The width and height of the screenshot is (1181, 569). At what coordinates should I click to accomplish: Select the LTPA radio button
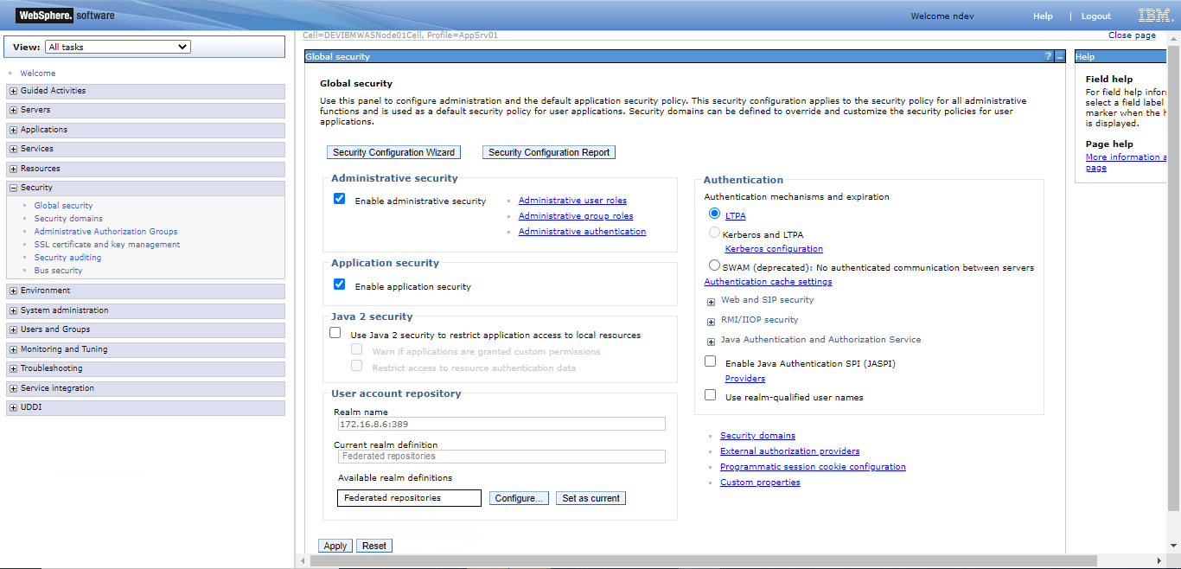point(714,214)
